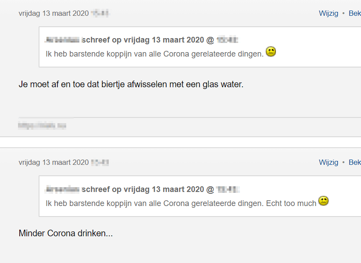Image resolution: width=361 pixels, height=263 pixels.
Task: Click Wijzig on the "Minder Corona drinken" post
Action: pyautogui.click(x=329, y=162)
